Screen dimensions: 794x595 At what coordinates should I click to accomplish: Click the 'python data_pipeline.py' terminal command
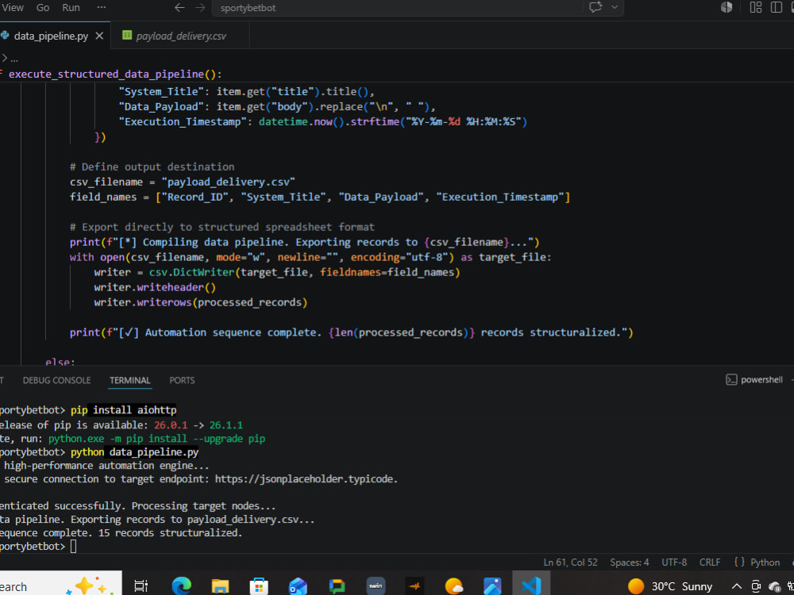pos(135,452)
